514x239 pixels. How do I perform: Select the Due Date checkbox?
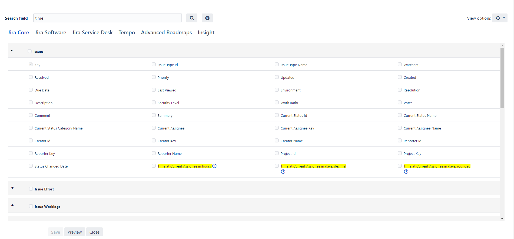coord(31,90)
